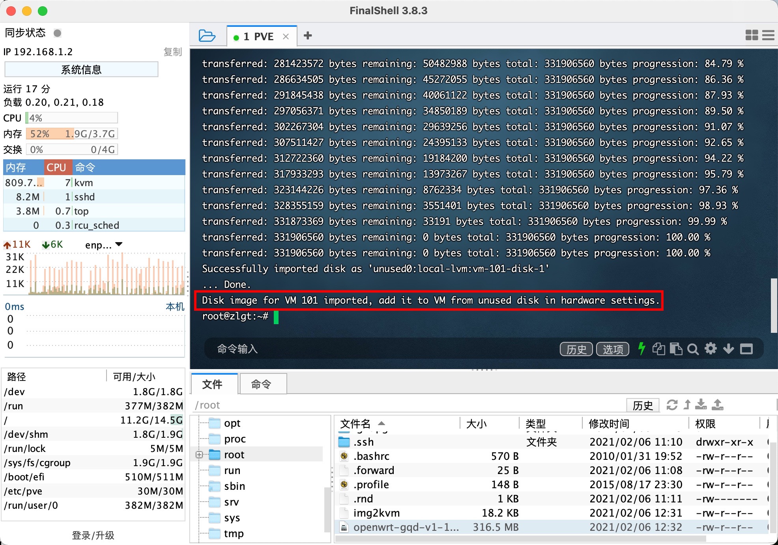The image size is (778, 545).
Task: Expand the root folder tree node
Action: click(x=199, y=455)
